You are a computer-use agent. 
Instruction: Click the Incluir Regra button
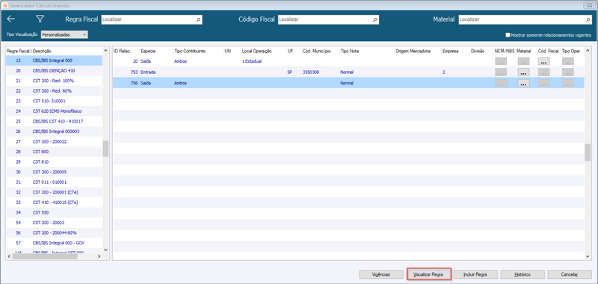pyautogui.click(x=475, y=274)
